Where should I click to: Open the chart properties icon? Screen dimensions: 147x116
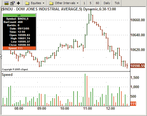tap(13, 3)
